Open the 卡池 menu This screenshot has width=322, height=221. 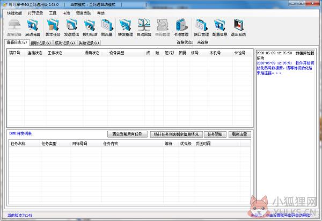point(66,13)
